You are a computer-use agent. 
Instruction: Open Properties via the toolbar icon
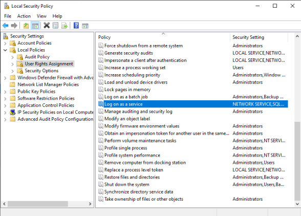(55, 26)
